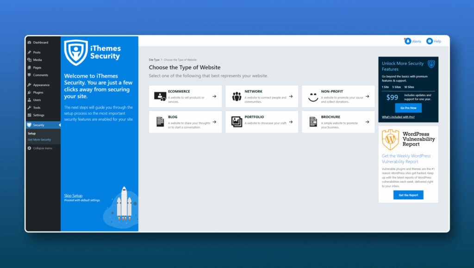Viewport: 474px width, 268px height.
Task: Select the Blog document icon
Action: [x=160, y=122]
